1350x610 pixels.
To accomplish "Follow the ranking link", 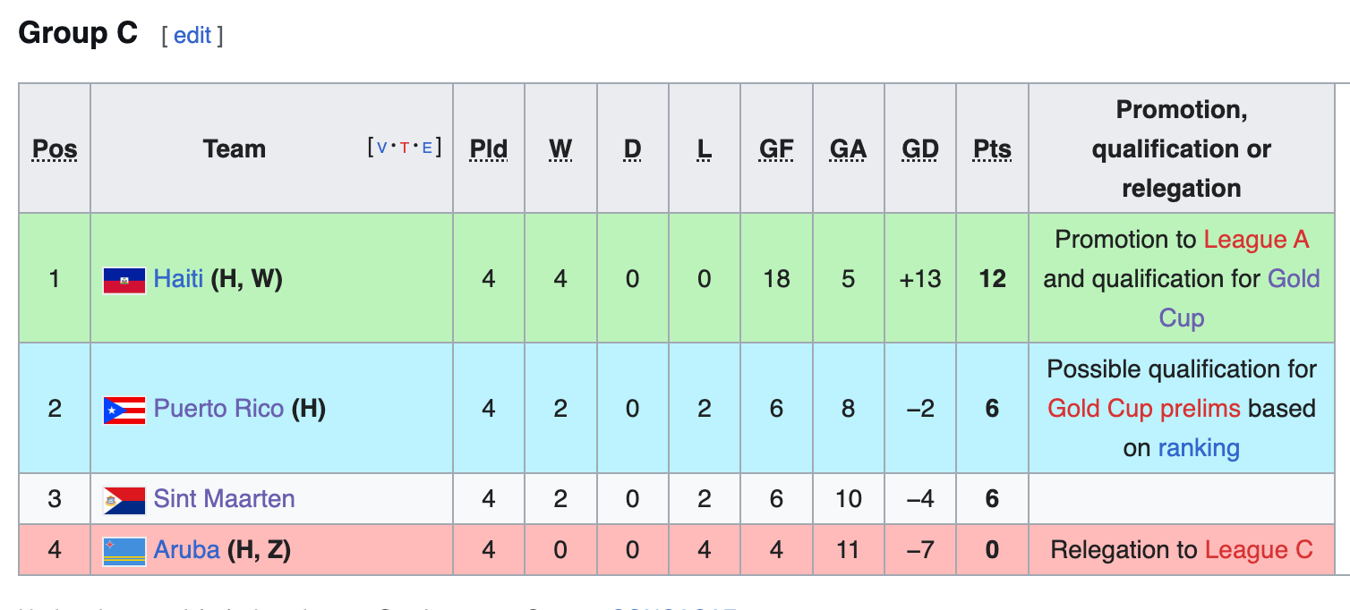I will point(1199,448).
